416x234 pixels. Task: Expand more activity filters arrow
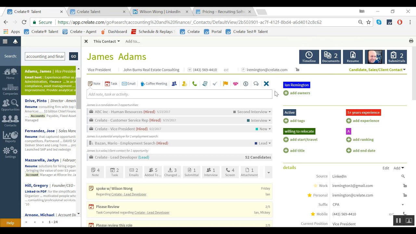point(268,173)
